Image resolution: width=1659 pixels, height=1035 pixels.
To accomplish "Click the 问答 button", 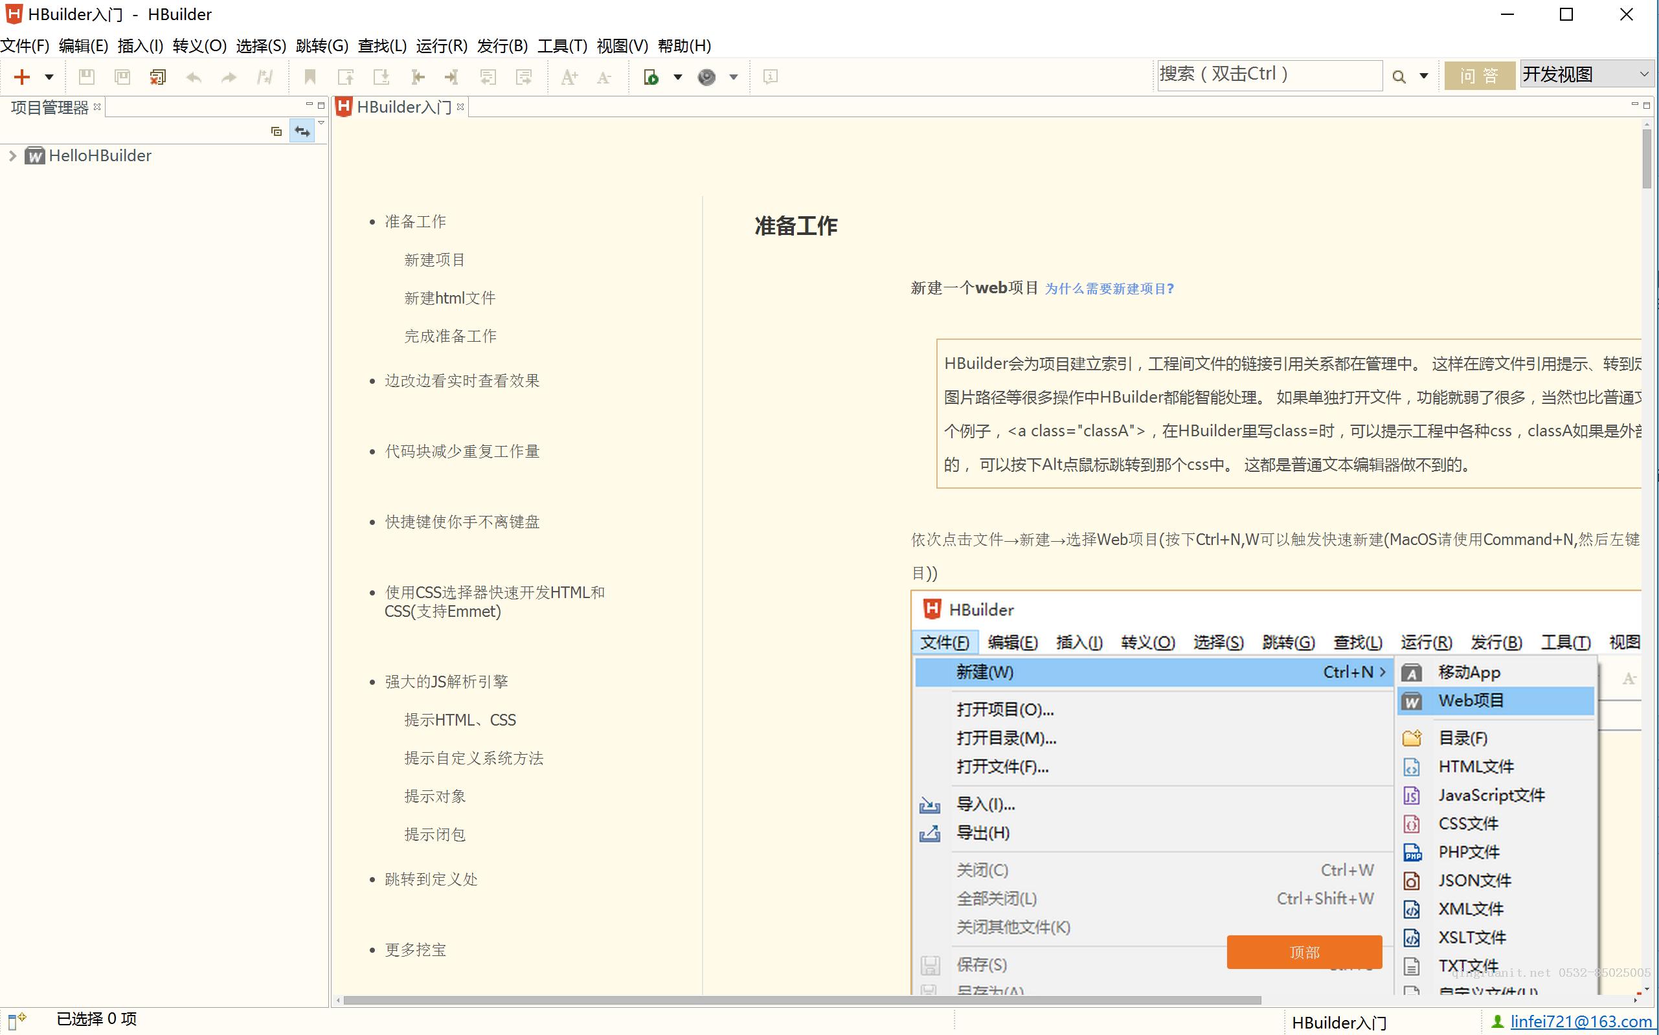I will click(1479, 75).
